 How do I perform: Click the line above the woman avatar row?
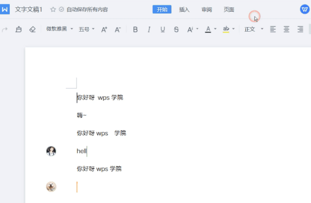[101, 133]
